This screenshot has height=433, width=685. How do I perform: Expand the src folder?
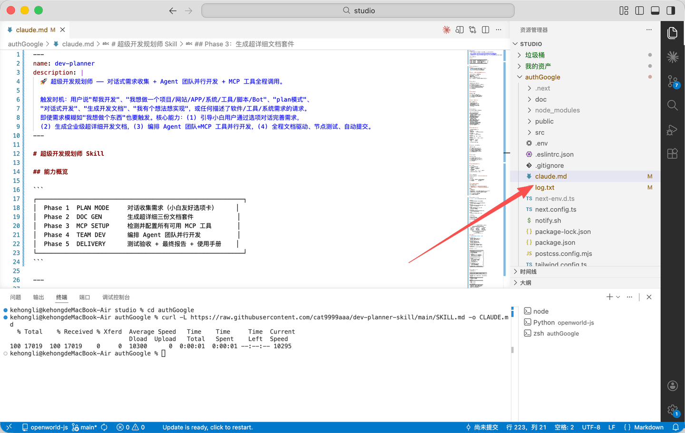pos(539,133)
